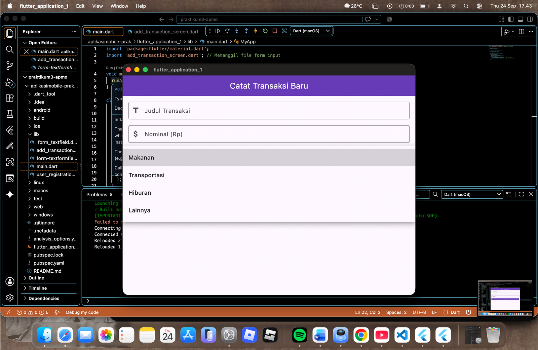Choose Transportasi category option
This screenshot has width=538, height=350.
(269, 175)
